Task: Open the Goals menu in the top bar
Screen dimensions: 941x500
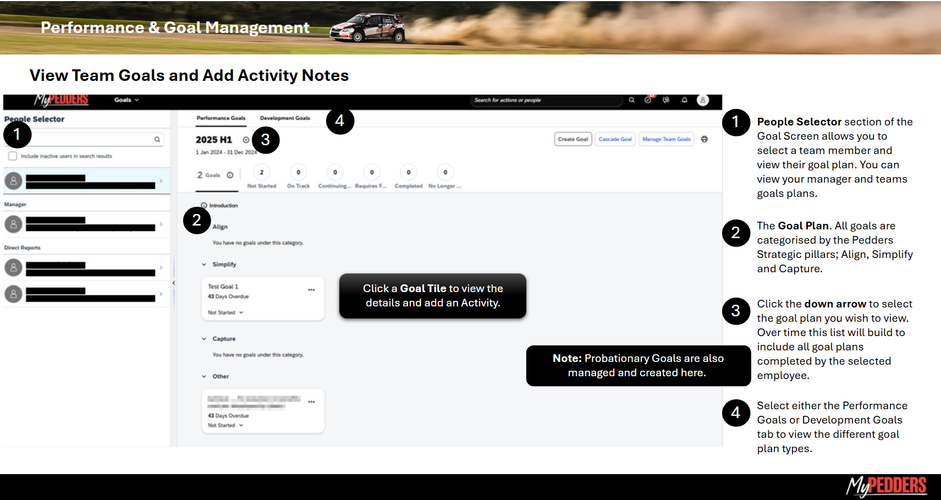Action: click(126, 100)
